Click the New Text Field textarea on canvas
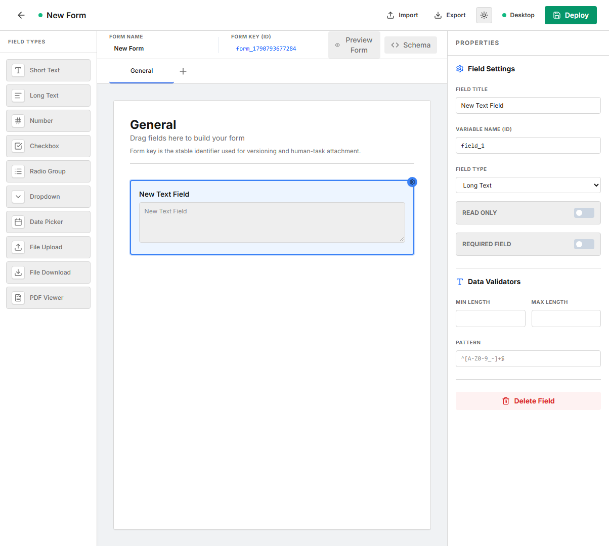Image resolution: width=609 pixels, height=546 pixels. [272, 222]
